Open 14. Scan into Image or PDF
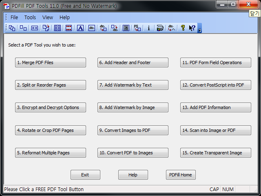This screenshot has height=196, width=261. coord(216,130)
